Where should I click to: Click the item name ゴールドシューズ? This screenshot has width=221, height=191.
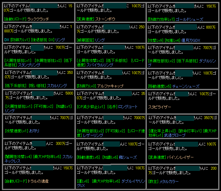click(189, 19)
